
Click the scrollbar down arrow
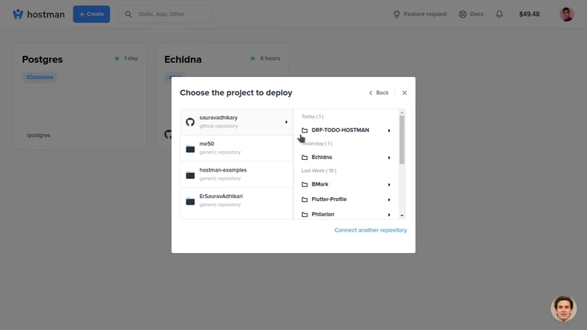click(x=402, y=216)
